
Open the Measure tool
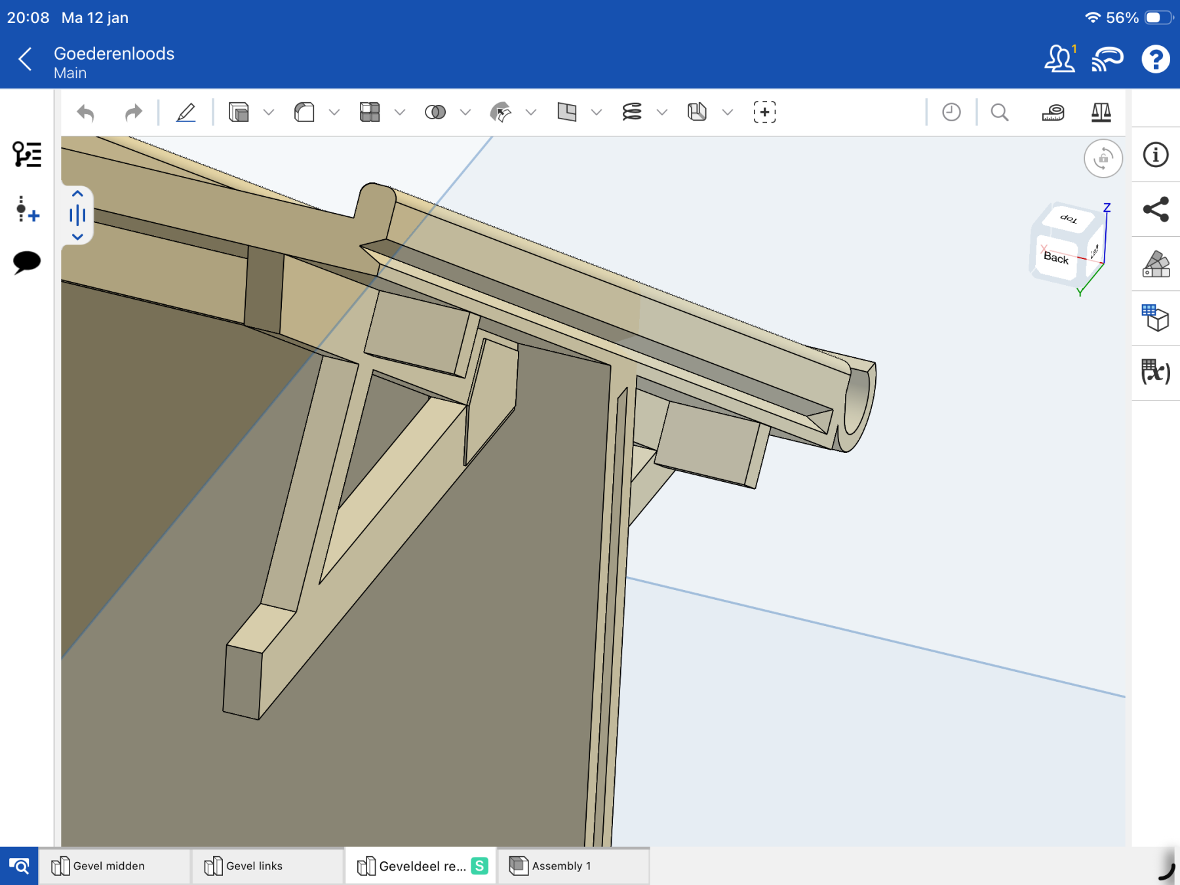point(1053,113)
